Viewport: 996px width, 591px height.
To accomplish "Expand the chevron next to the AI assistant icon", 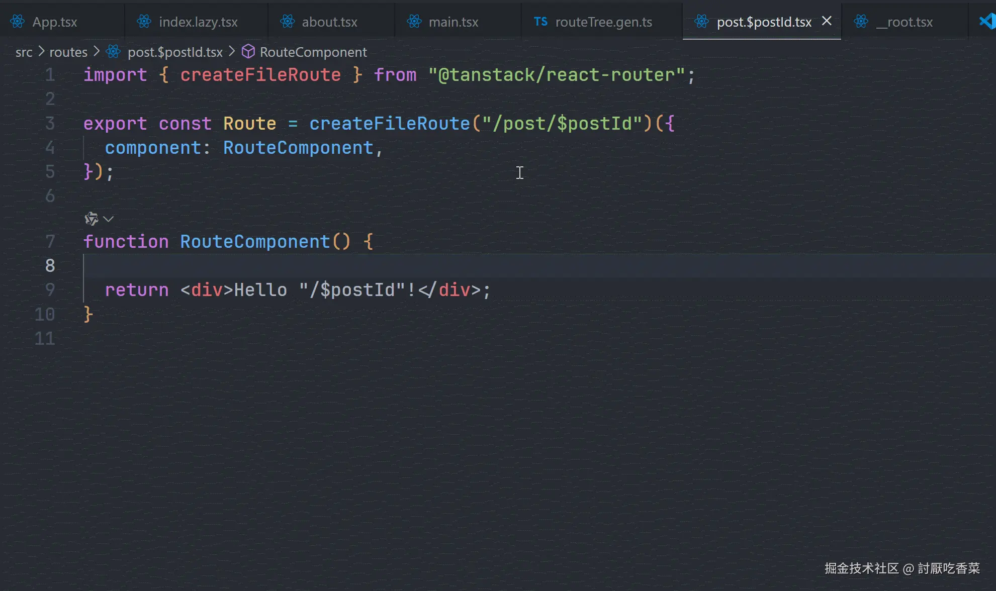I will [x=109, y=219].
